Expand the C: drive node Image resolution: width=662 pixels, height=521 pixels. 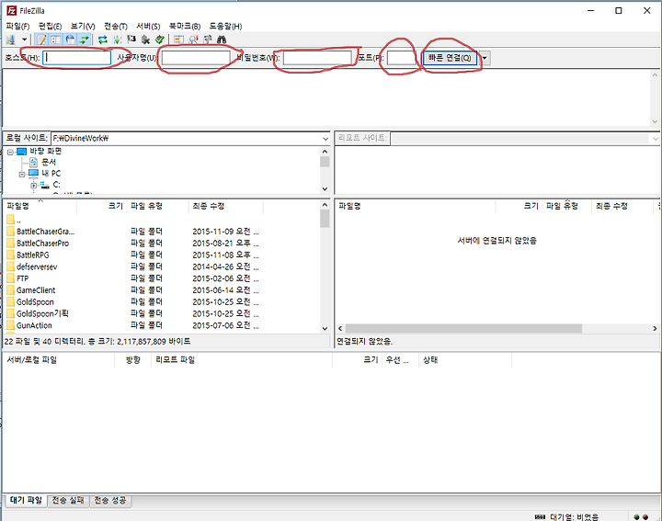pyautogui.click(x=34, y=186)
